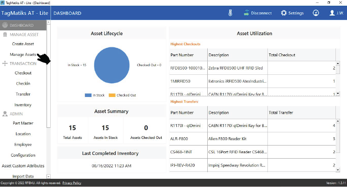Click the blue In Stock legend swatch

pos(88,95)
